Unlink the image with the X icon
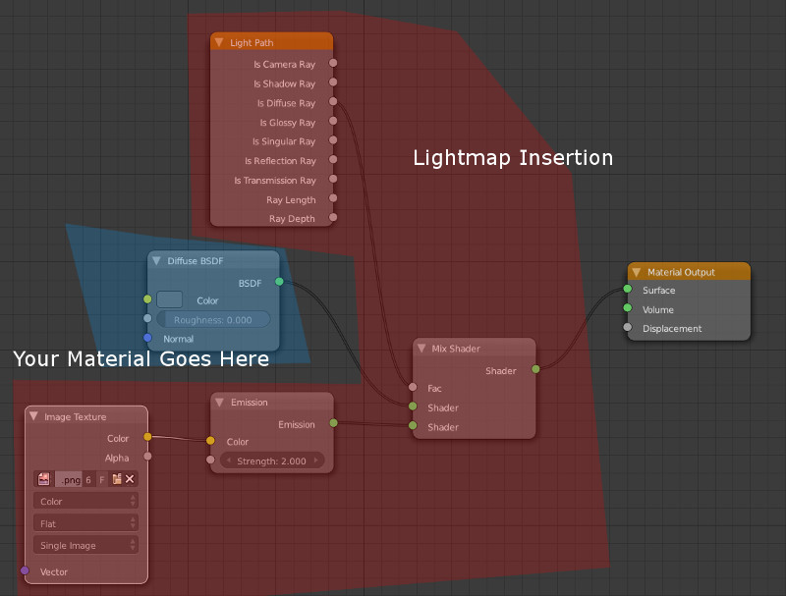 click(x=130, y=479)
